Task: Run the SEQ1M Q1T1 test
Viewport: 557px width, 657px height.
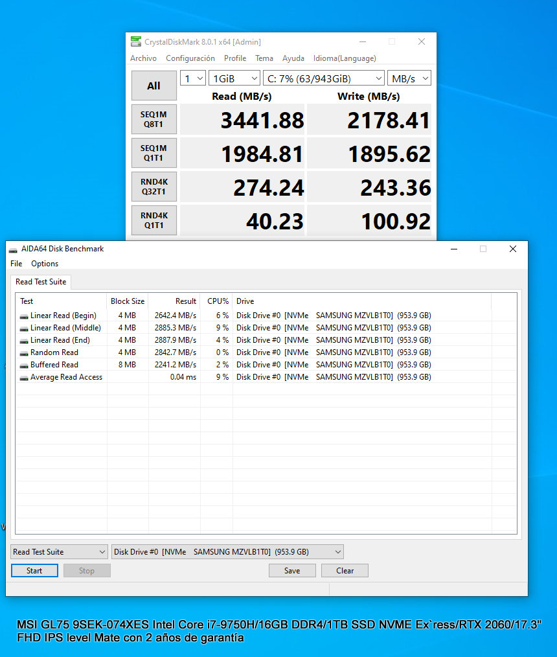Action: (x=153, y=153)
